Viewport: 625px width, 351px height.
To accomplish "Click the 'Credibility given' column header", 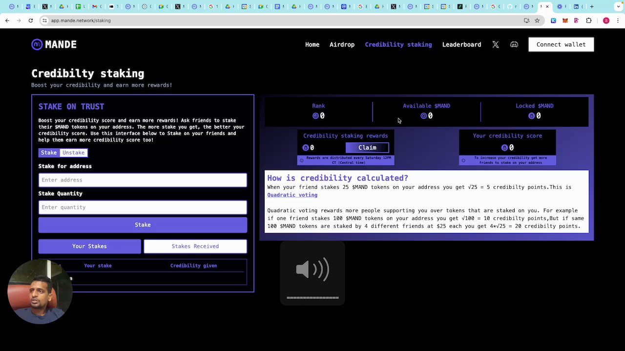I will coord(193,266).
